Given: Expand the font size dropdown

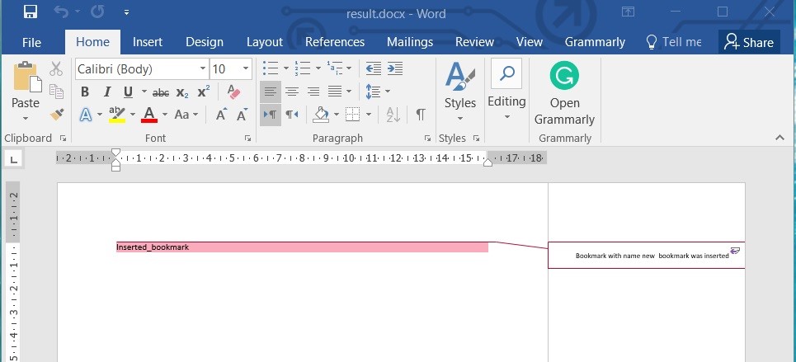Looking at the screenshot, I should point(246,68).
